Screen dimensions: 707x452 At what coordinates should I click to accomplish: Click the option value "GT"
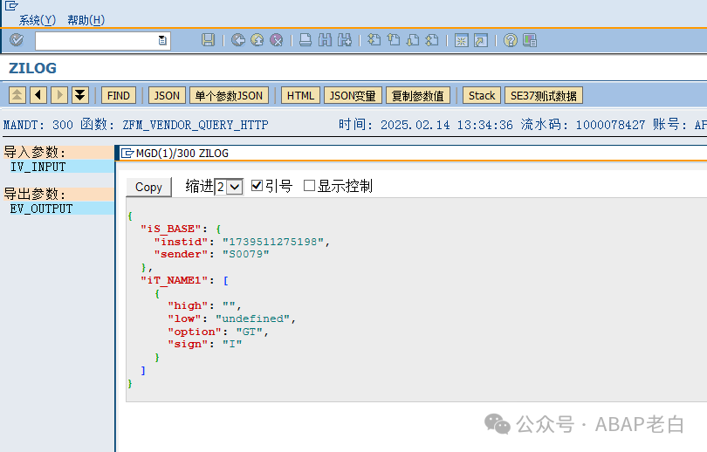pos(250,332)
